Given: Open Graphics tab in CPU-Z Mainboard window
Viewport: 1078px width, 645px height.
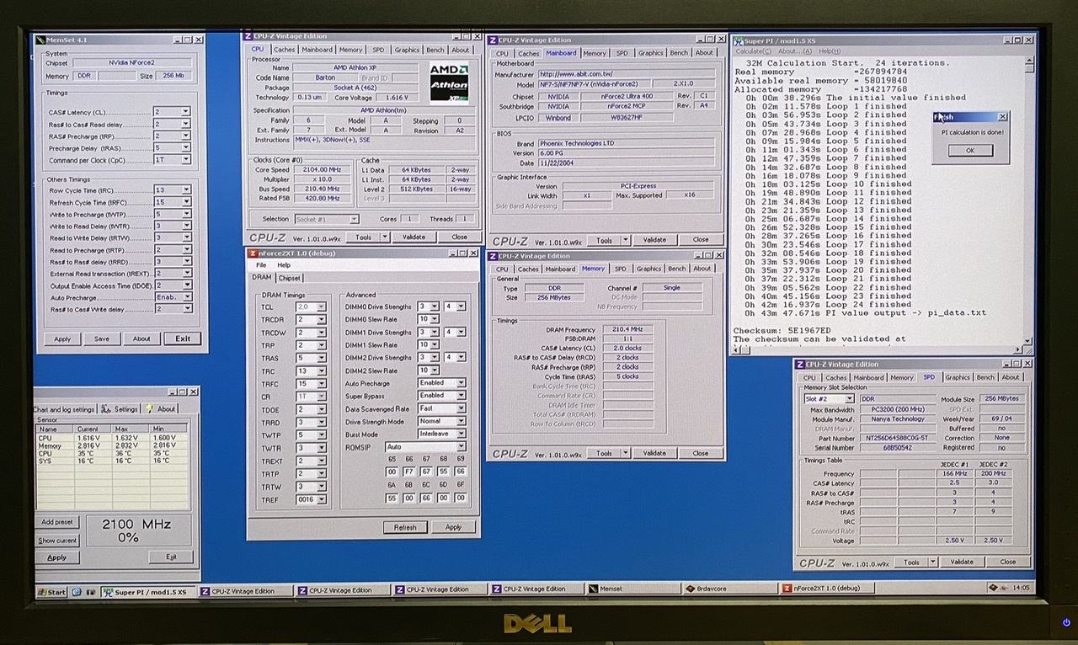Looking at the screenshot, I should [x=650, y=53].
